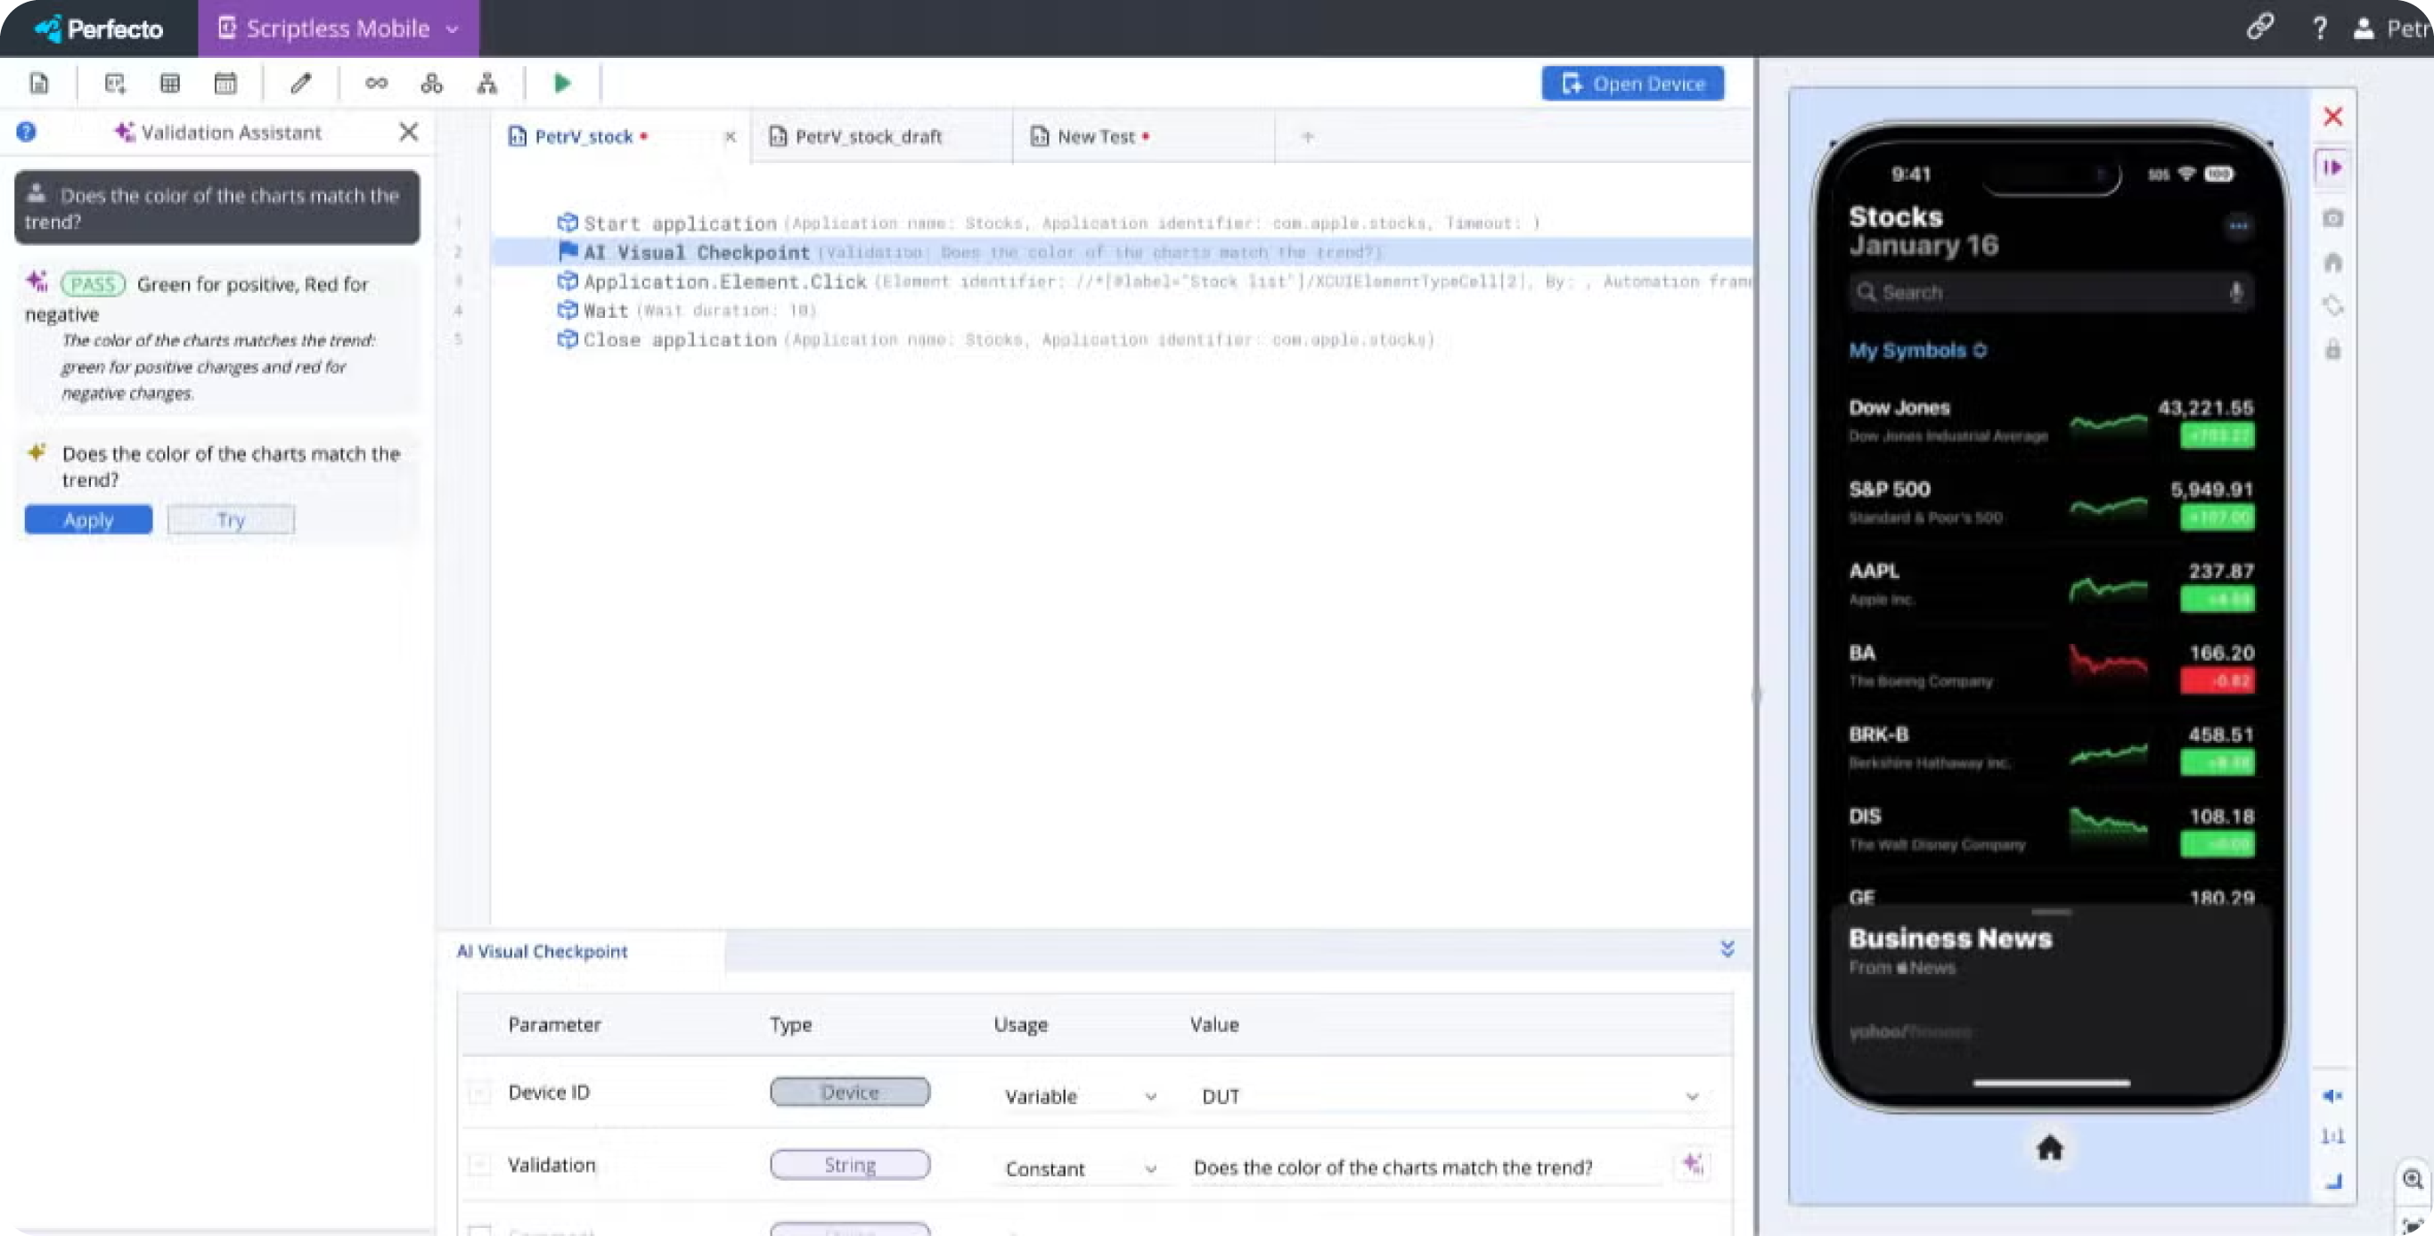This screenshot has height=1236, width=2434.
Task: Mute device audio with speaker icon
Action: pos(2332,1095)
